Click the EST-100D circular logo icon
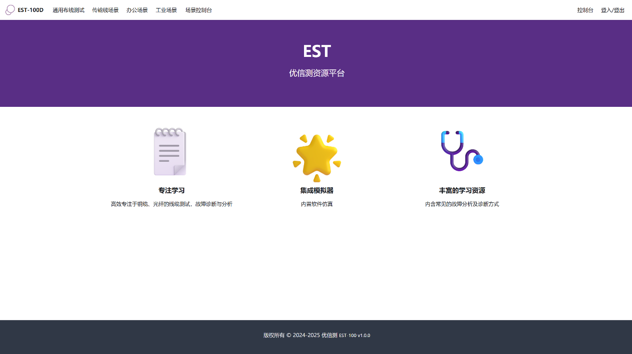 click(10, 10)
